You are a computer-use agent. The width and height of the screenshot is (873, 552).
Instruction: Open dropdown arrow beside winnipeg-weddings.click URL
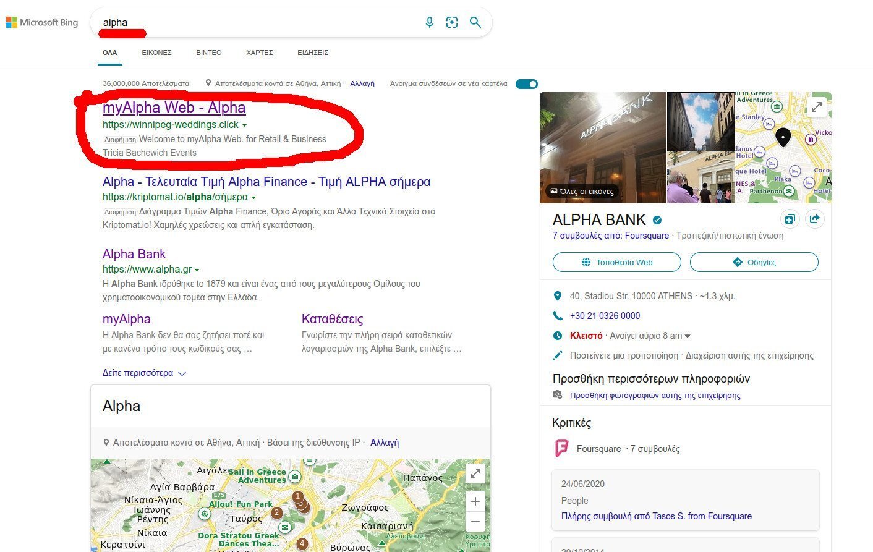click(245, 125)
